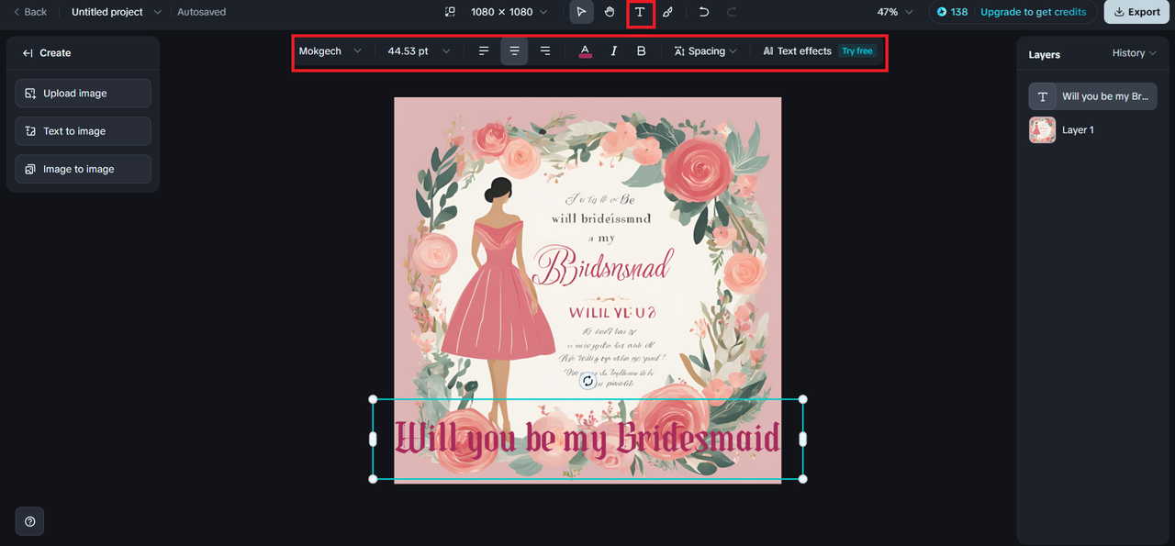Open Text effects options
The height and width of the screenshot is (546, 1175).
tap(797, 51)
